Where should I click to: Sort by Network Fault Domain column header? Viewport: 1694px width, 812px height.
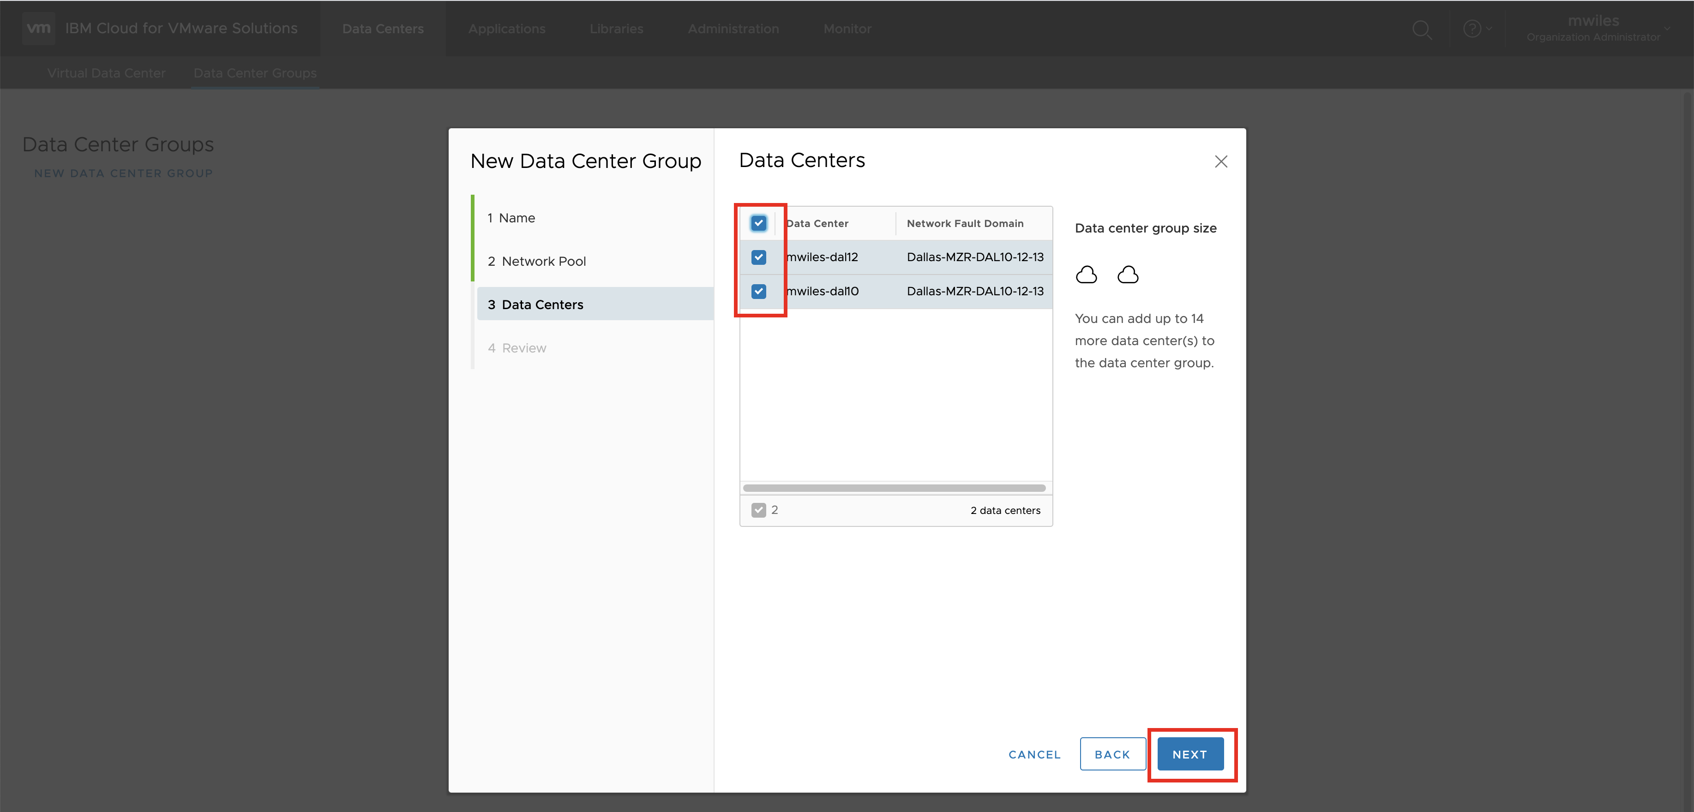pyautogui.click(x=965, y=224)
